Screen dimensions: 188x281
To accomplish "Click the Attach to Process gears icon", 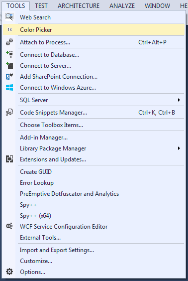I will [9, 42].
